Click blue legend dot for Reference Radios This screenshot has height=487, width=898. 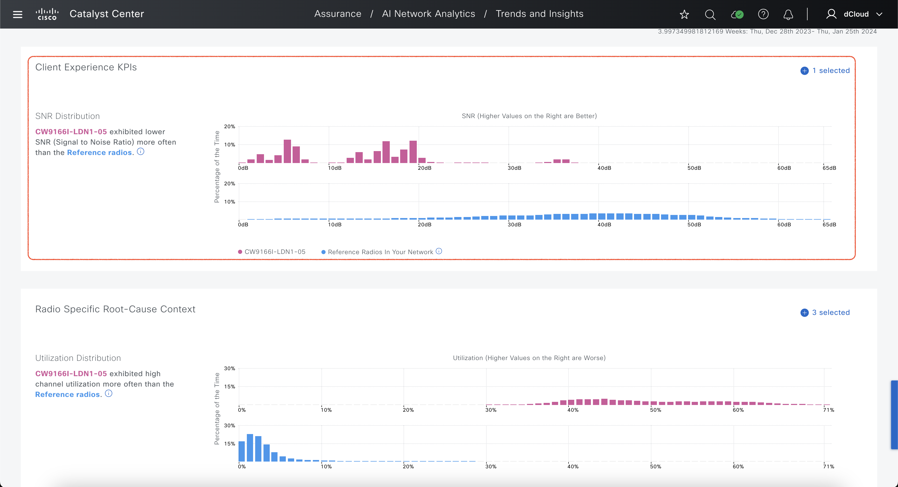coord(323,252)
